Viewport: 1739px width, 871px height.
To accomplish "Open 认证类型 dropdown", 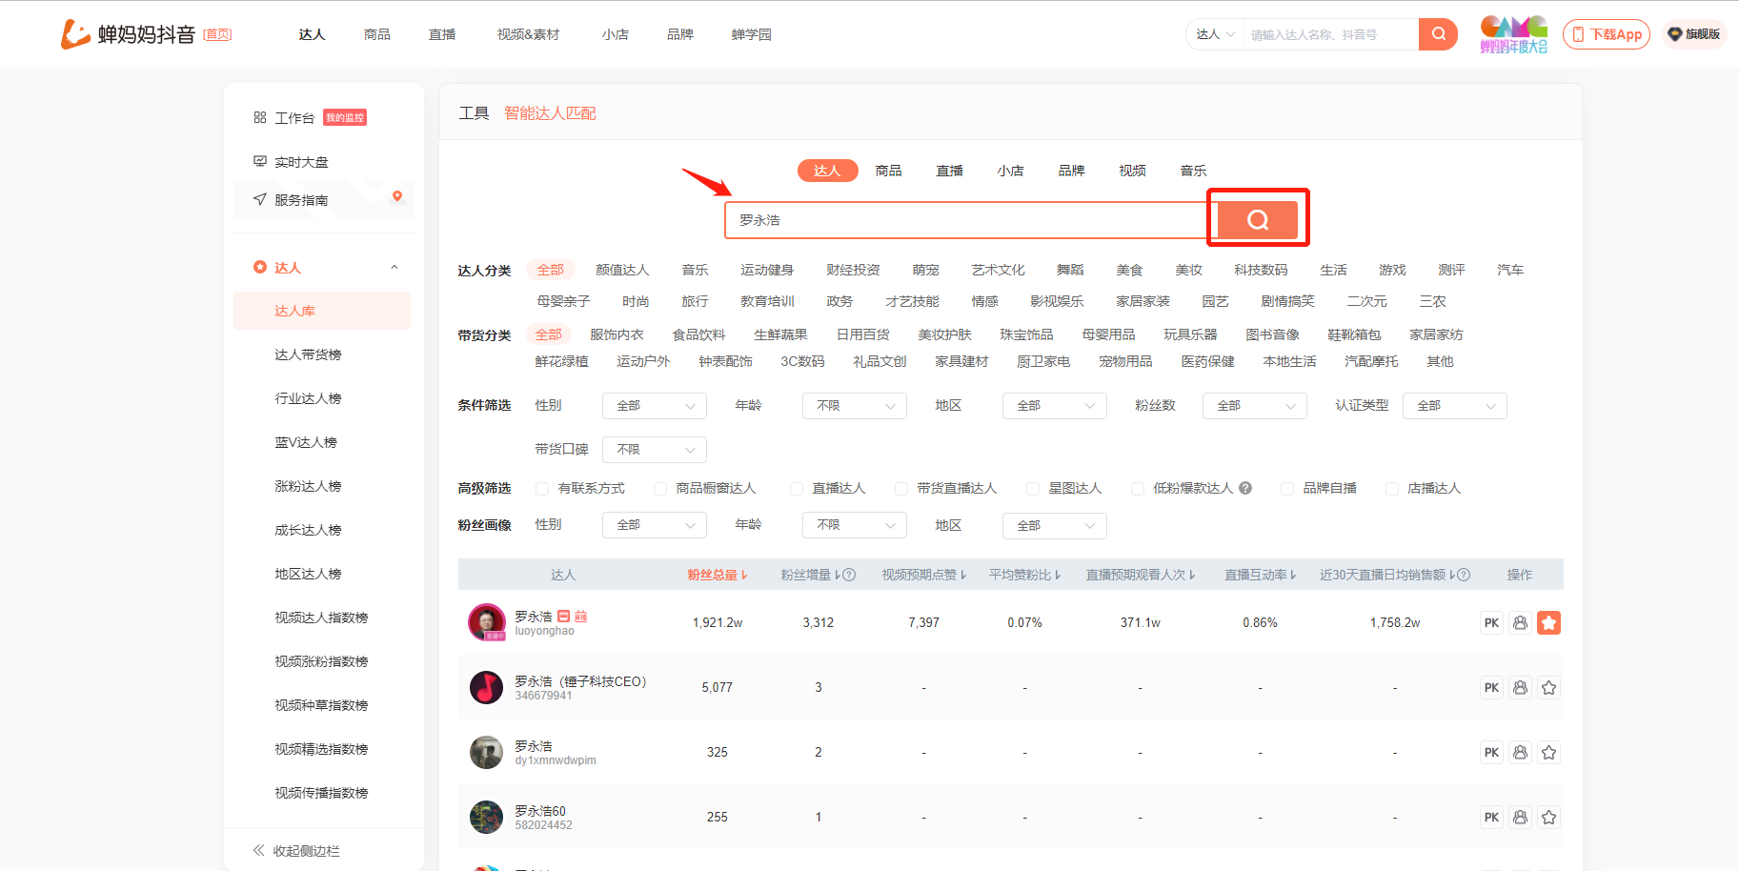I will click(x=1455, y=406).
